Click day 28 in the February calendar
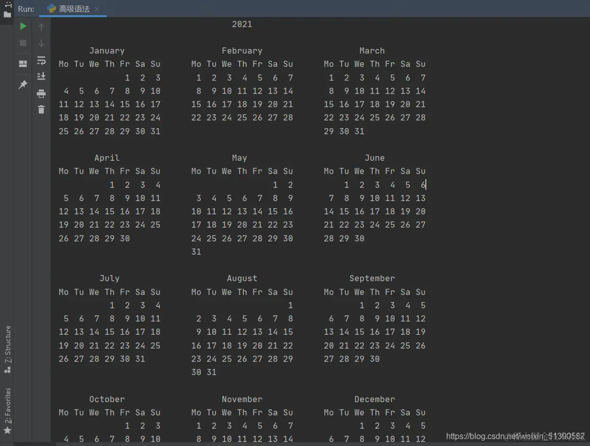This screenshot has width=590, height=446. coord(288,117)
